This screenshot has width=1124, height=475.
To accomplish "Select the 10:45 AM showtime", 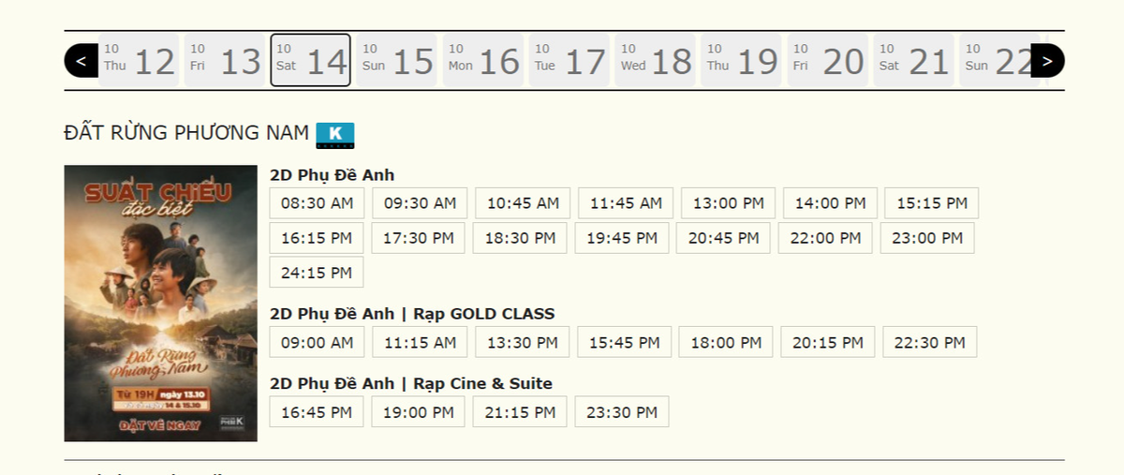I will pyautogui.click(x=523, y=203).
